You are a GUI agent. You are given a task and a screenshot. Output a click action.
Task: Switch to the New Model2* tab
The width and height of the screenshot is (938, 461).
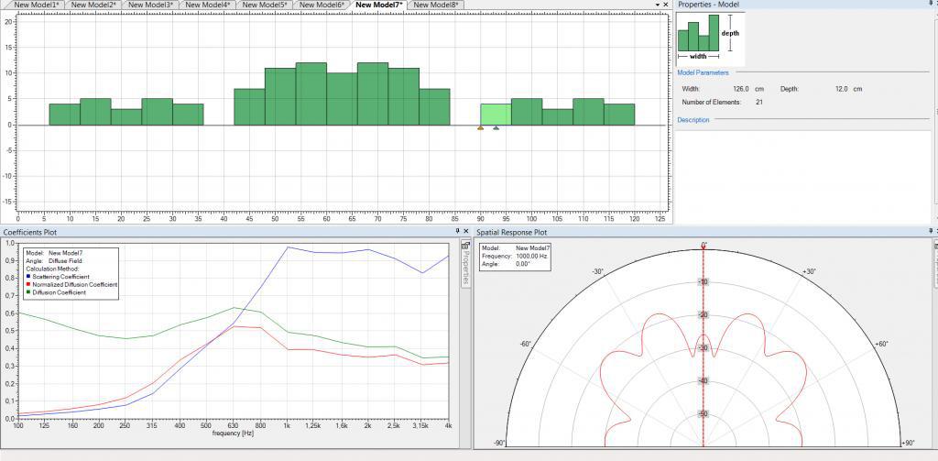click(x=93, y=5)
